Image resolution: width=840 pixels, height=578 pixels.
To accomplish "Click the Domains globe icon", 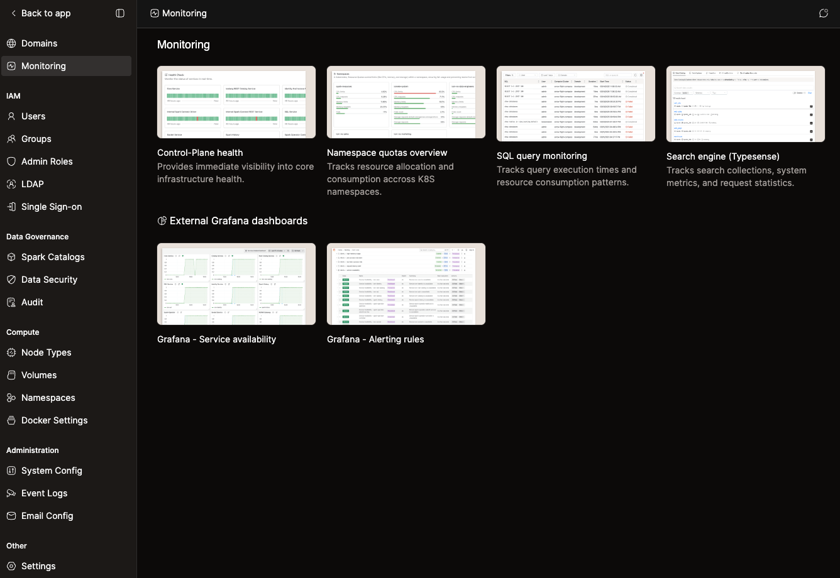I will 11,43.
